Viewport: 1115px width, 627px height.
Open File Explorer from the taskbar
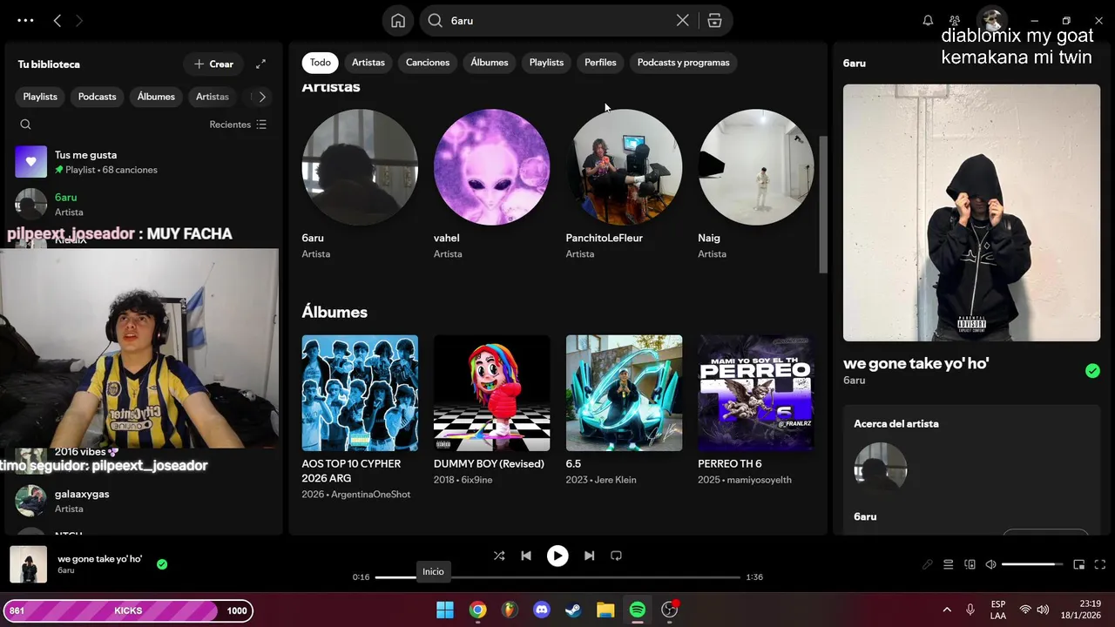[x=605, y=610]
